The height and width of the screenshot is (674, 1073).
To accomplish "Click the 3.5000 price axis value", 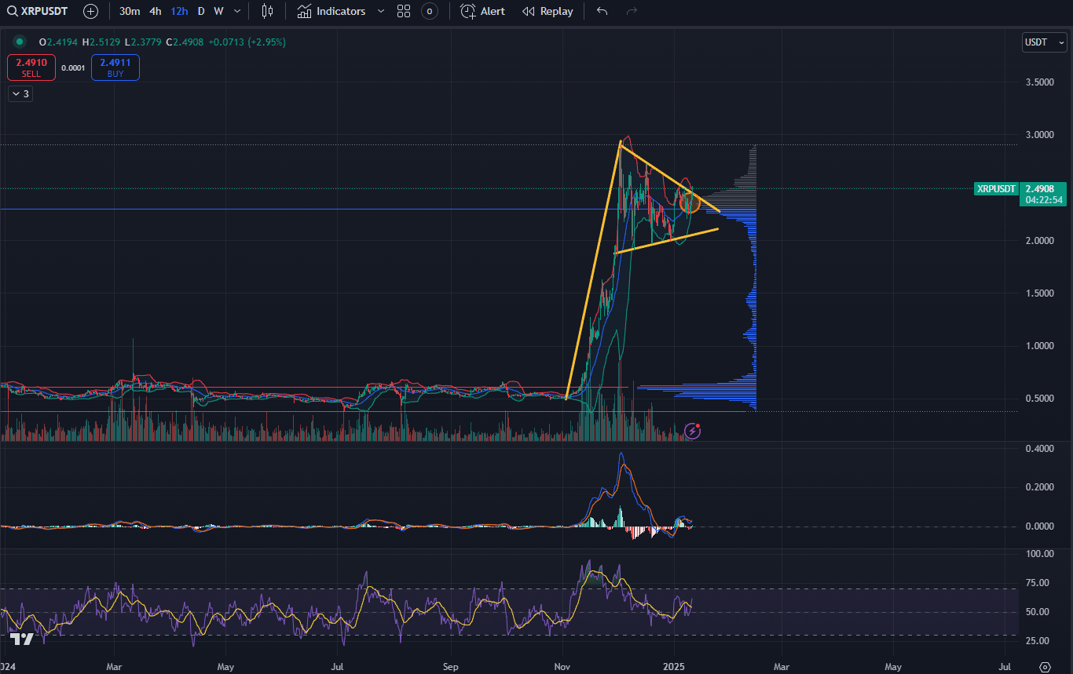I will pyautogui.click(x=1040, y=82).
